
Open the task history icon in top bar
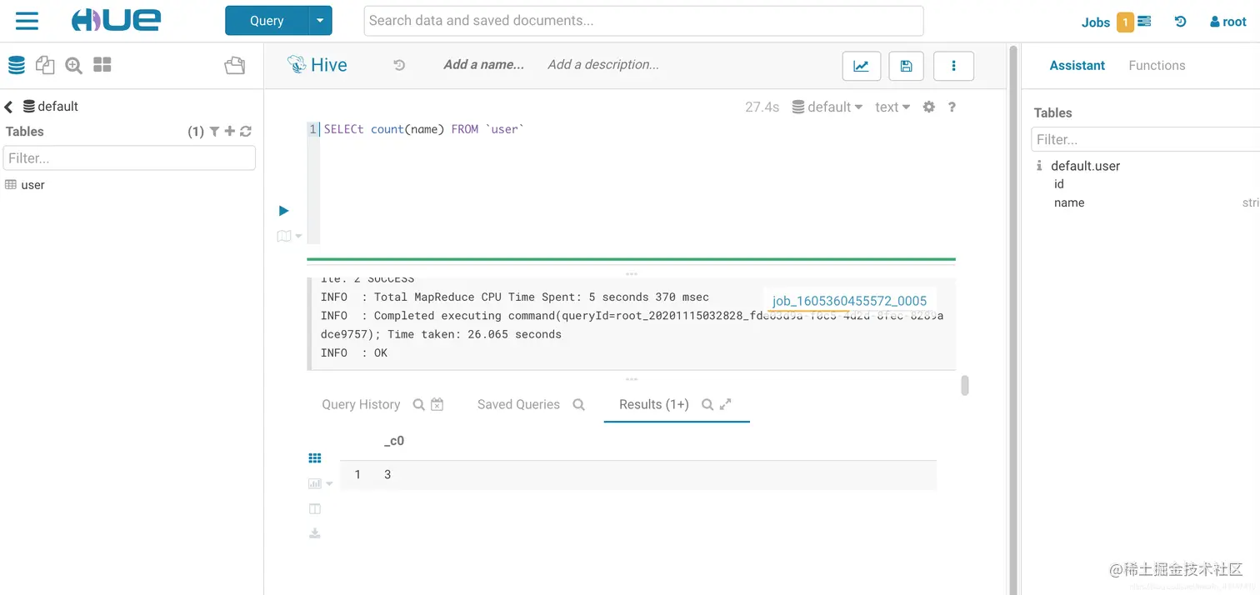(x=1180, y=22)
